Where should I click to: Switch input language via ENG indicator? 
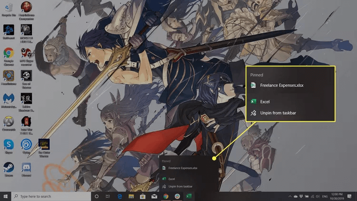coord(325,196)
